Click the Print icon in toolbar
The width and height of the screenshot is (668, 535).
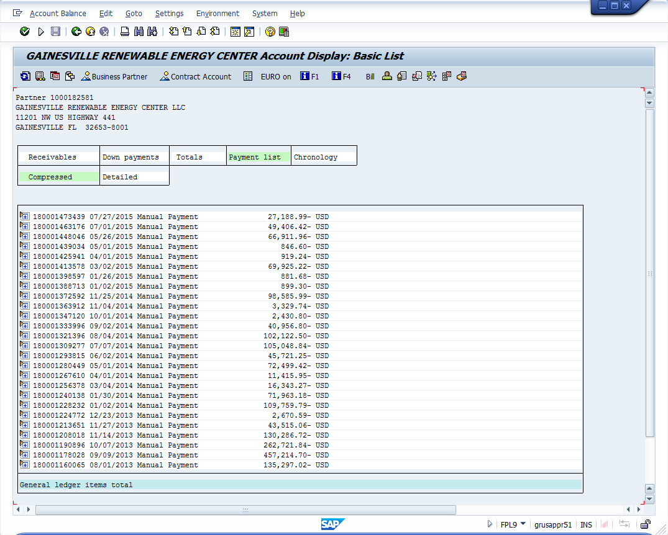pos(125,32)
